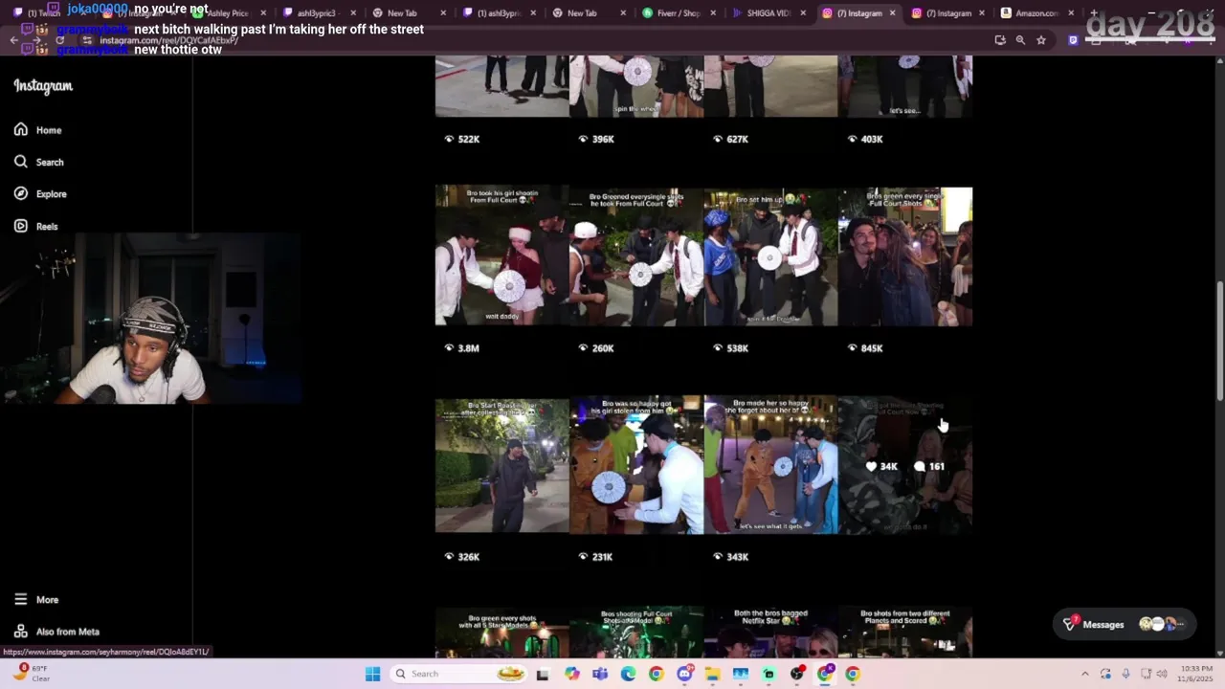Open the top-row reel with 627K views
Viewport: 1225px width, 689px height.
770,86
